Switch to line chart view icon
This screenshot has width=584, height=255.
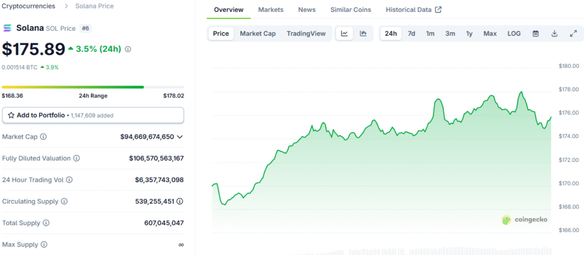pos(344,34)
